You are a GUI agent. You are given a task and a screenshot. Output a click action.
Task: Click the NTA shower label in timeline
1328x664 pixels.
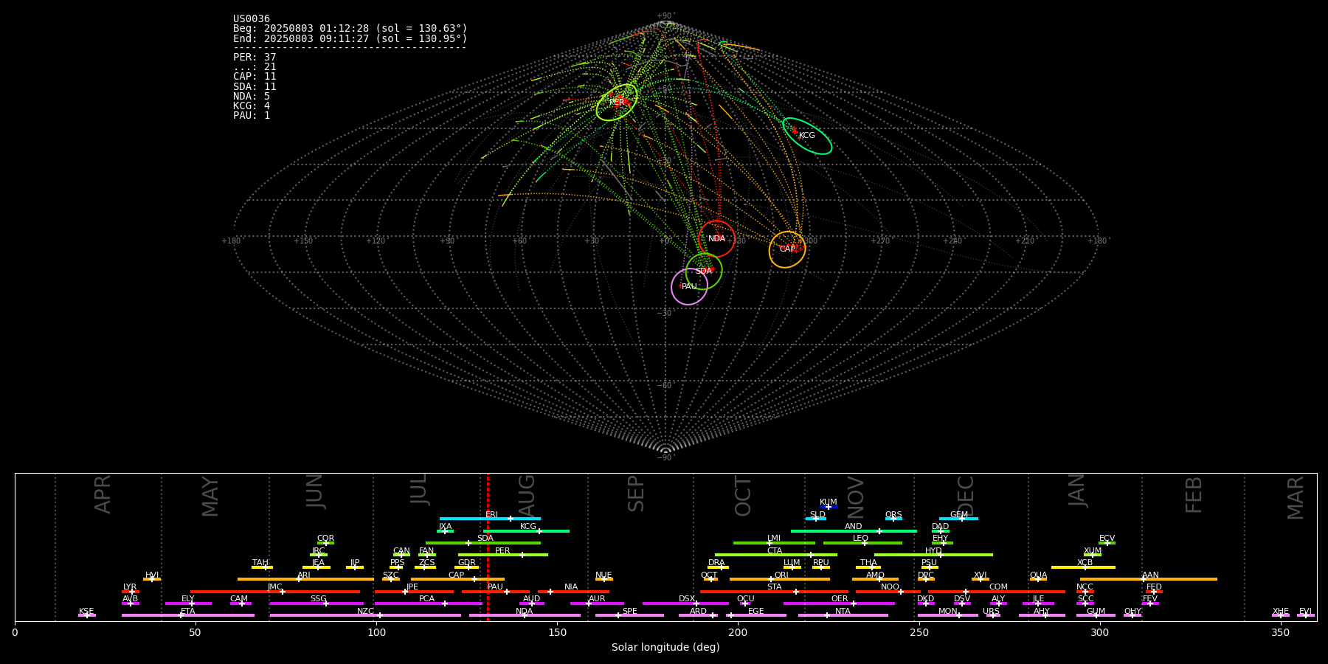(843, 612)
